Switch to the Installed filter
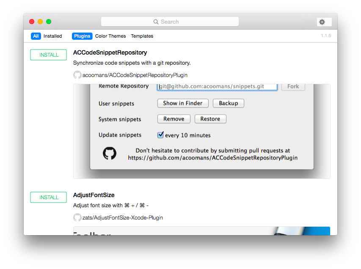This screenshot has height=269, width=361. 53,36
